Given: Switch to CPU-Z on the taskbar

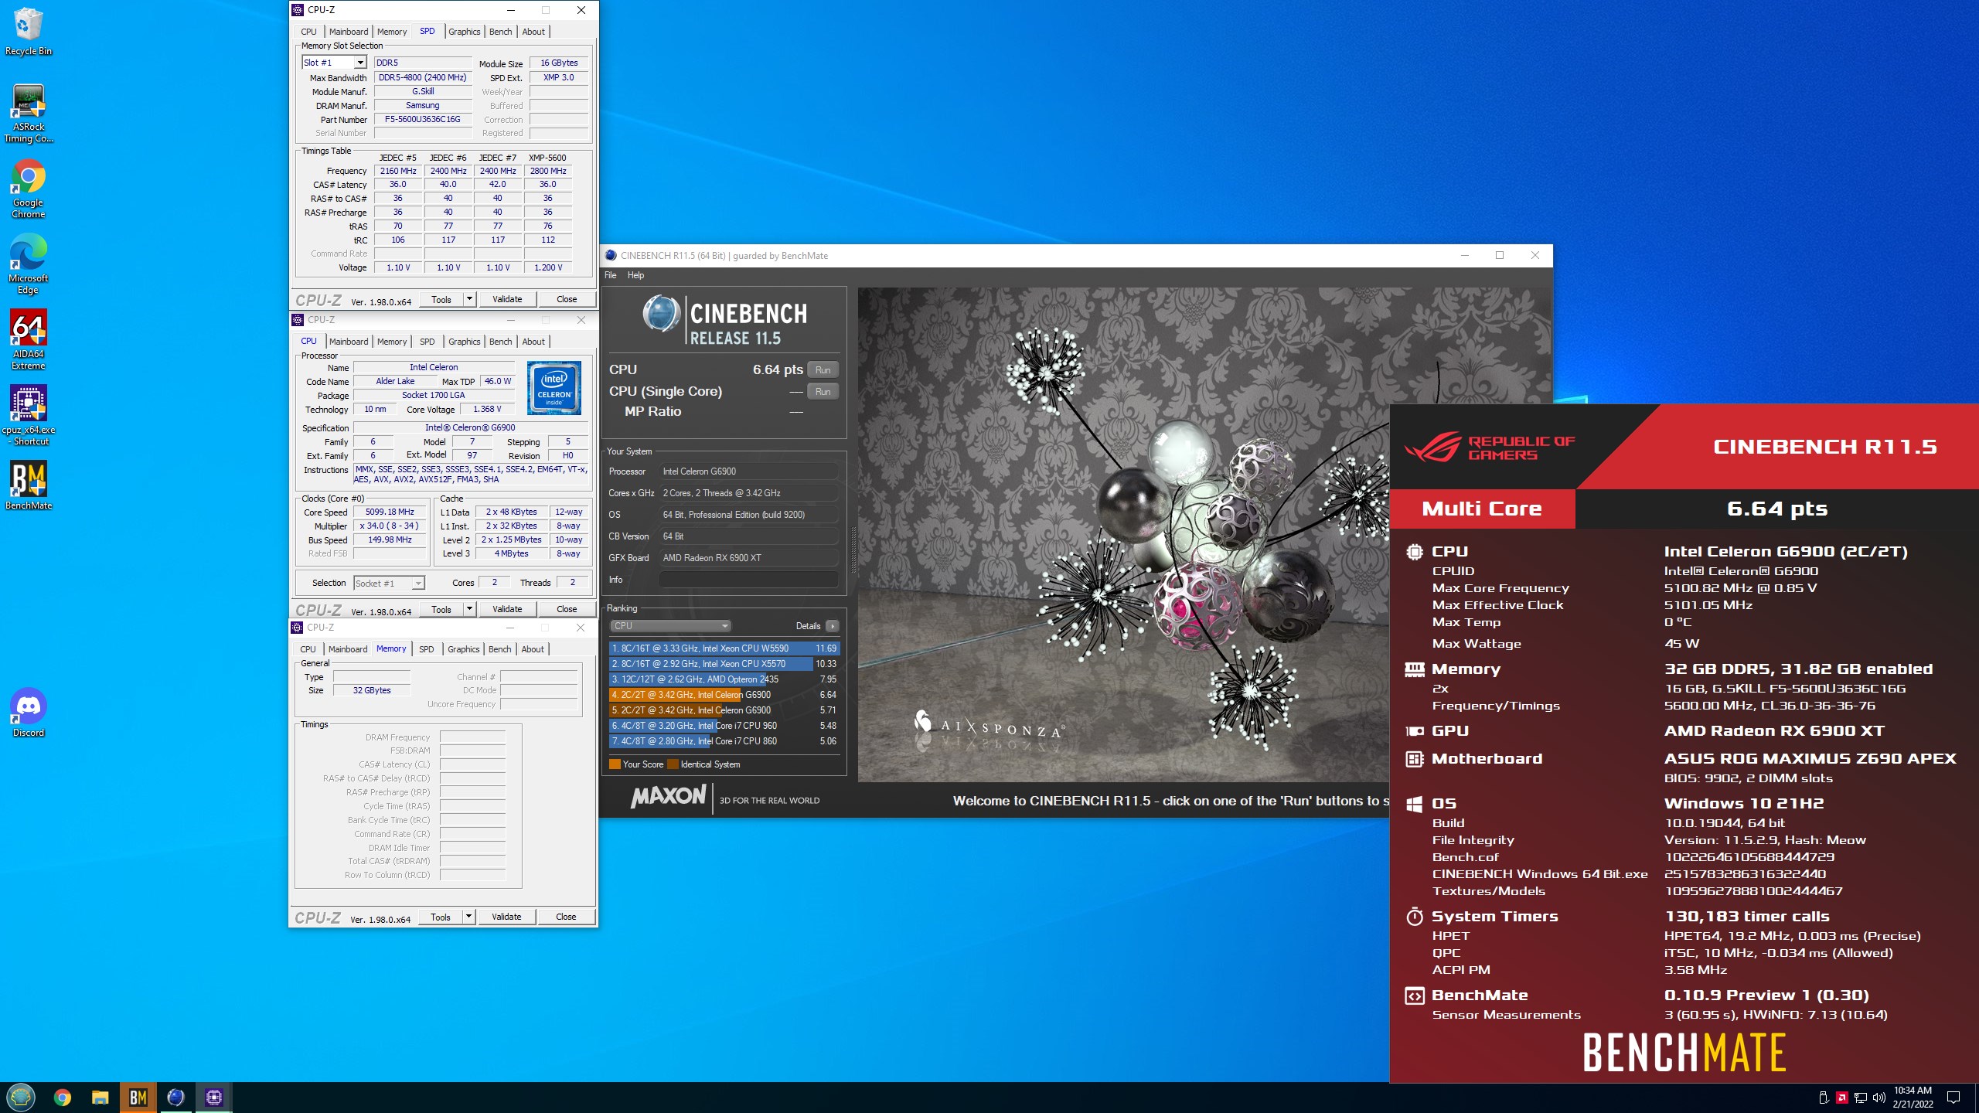Looking at the screenshot, I should coord(213,1097).
